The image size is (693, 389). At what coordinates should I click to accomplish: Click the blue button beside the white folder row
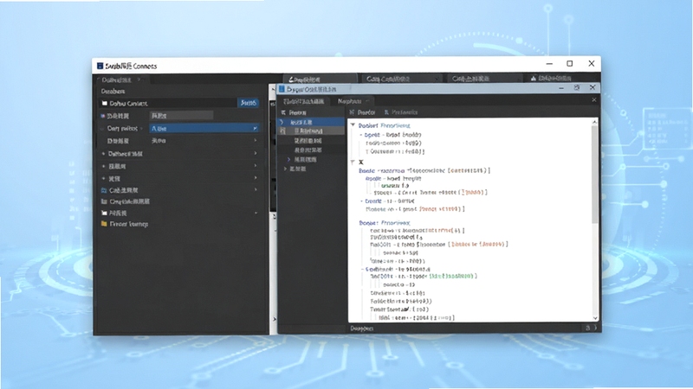pyautogui.click(x=248, y=103)
